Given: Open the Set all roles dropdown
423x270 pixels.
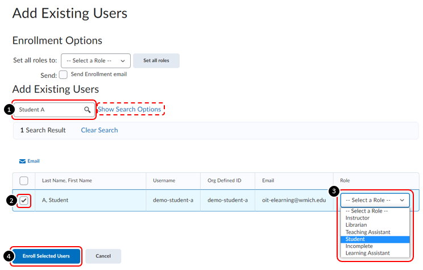Looking at the screenshot, I should point(96,61).
